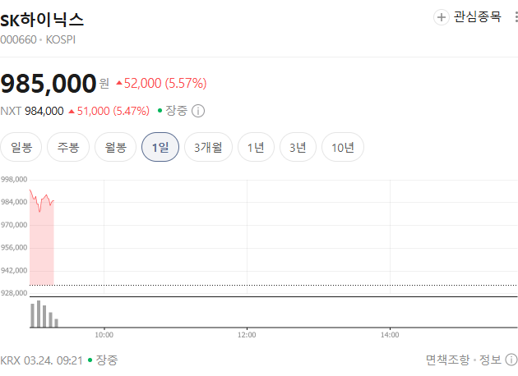Image resolution: width=518 pixels, height=376 pixels.
Task: Select the 일봉 chart tab
Action: [21, 148]
